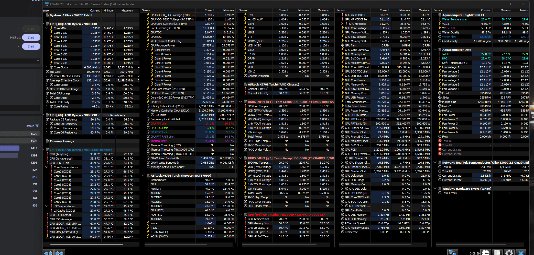Viewport: 534px width, 255px height.
Task: Collapse the Core Powers group
Action: 147,50
